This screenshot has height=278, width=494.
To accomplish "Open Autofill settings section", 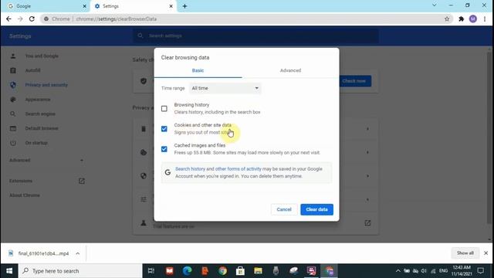I will 32,70.
